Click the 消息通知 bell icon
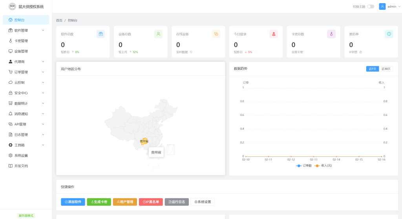Viewport: 402px width, 219px height. (x=11, y=114)
